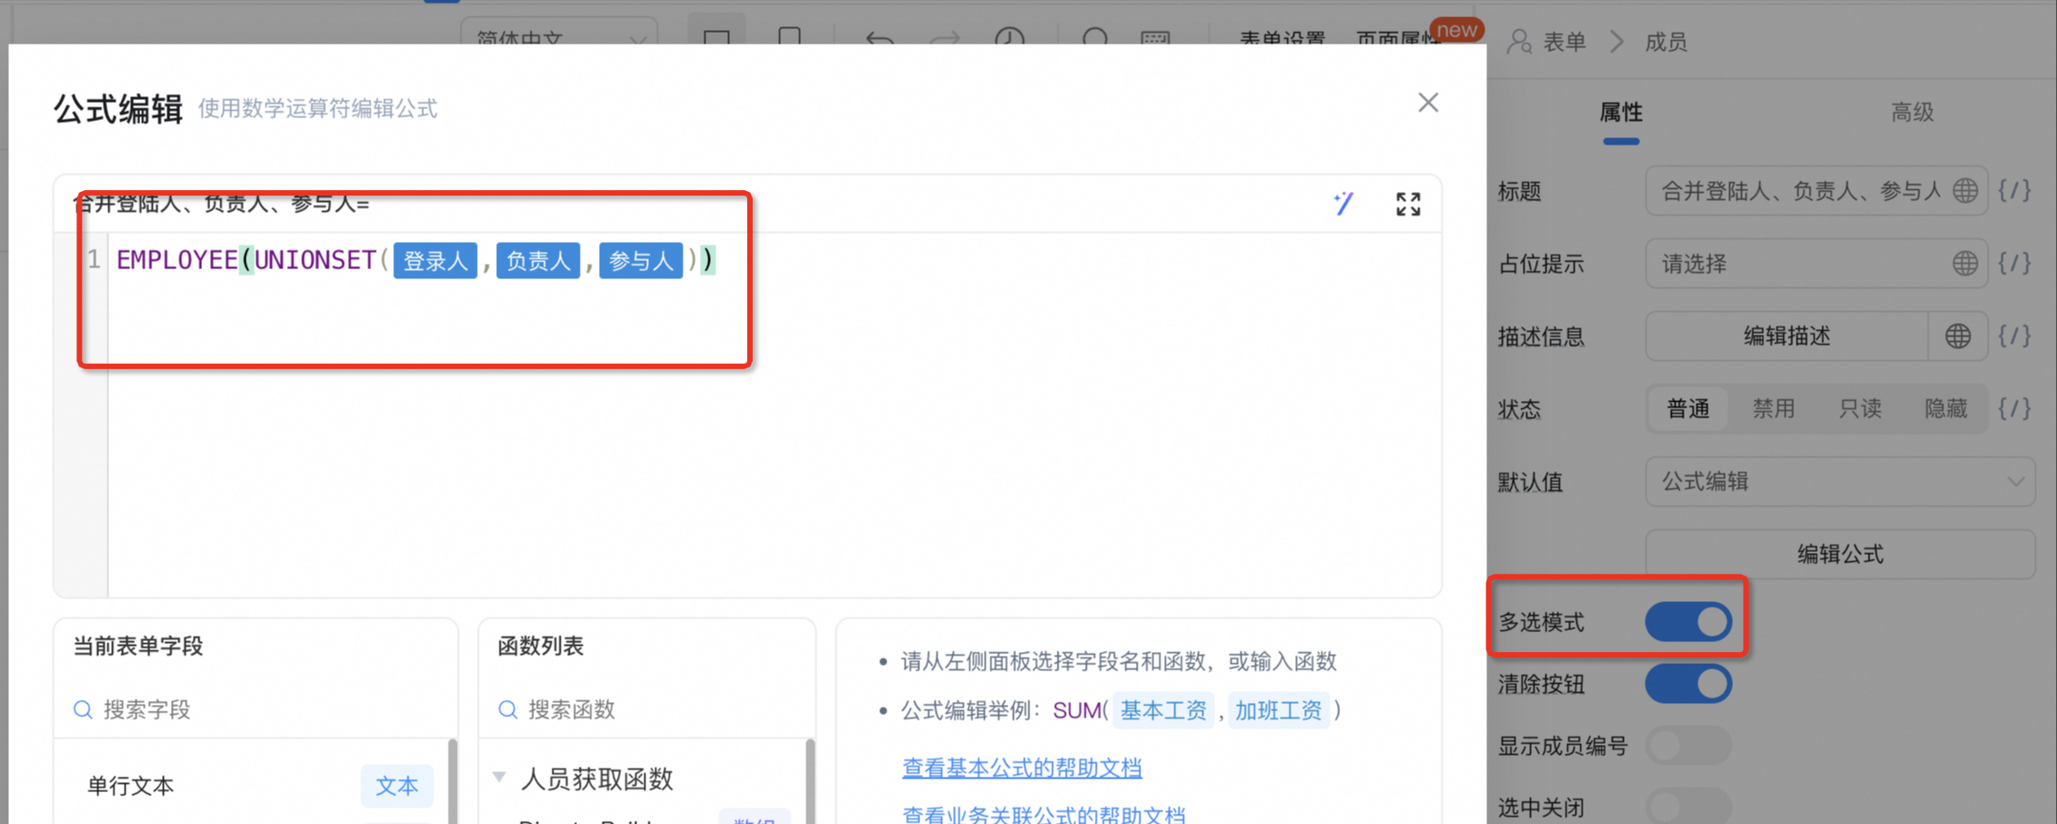Toggle the 多选模式 switch
The image size is (2057, 824).
pos(1688,623)
